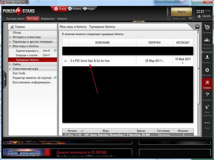Click the Состояние column header
This screenshot has width=214, height=160.
(163, 131)
